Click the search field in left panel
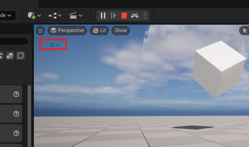249x147 pixels. click(x=14, y=41)
